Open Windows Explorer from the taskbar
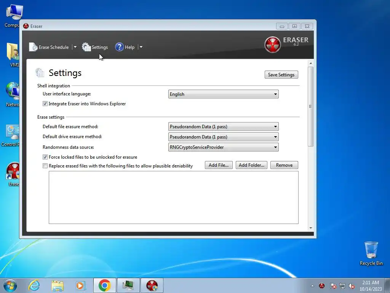390x293 pixels. pos(58,285)
